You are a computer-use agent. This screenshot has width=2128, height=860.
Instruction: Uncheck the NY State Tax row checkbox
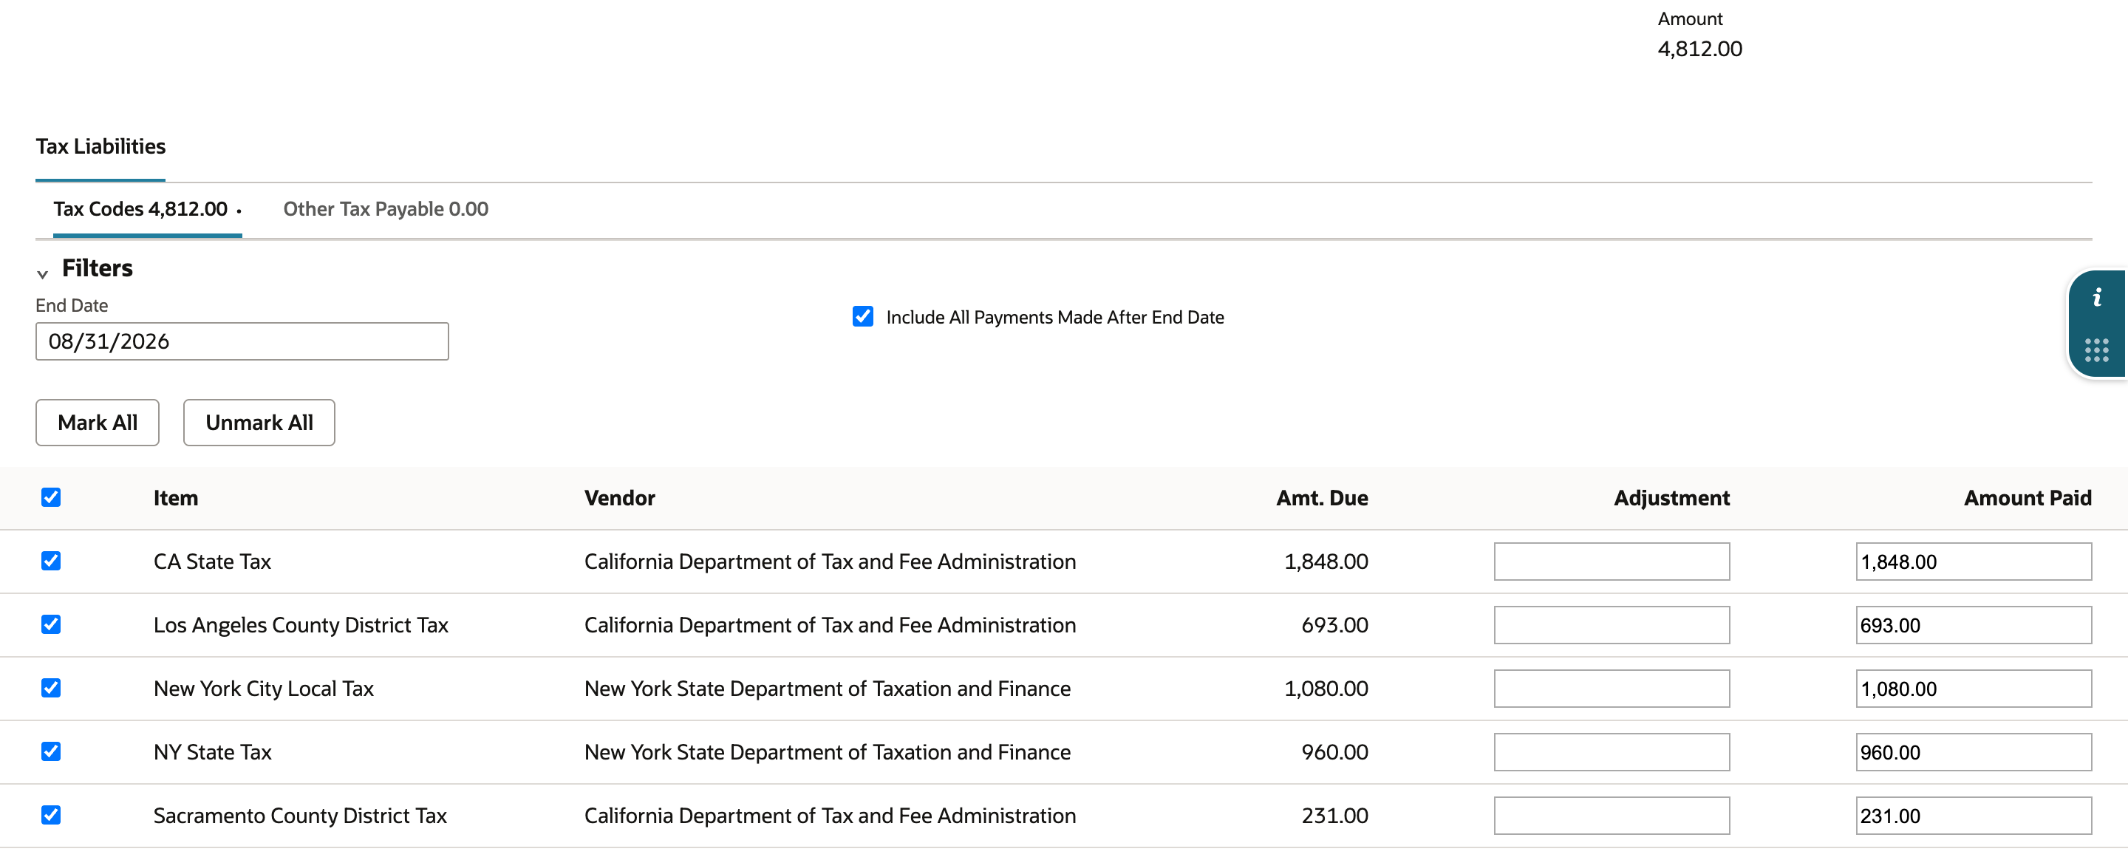tap(51, 751)
